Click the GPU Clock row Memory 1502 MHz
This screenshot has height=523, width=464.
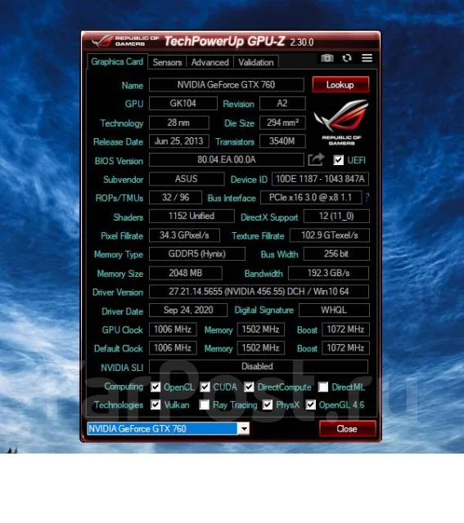(260, 329)
